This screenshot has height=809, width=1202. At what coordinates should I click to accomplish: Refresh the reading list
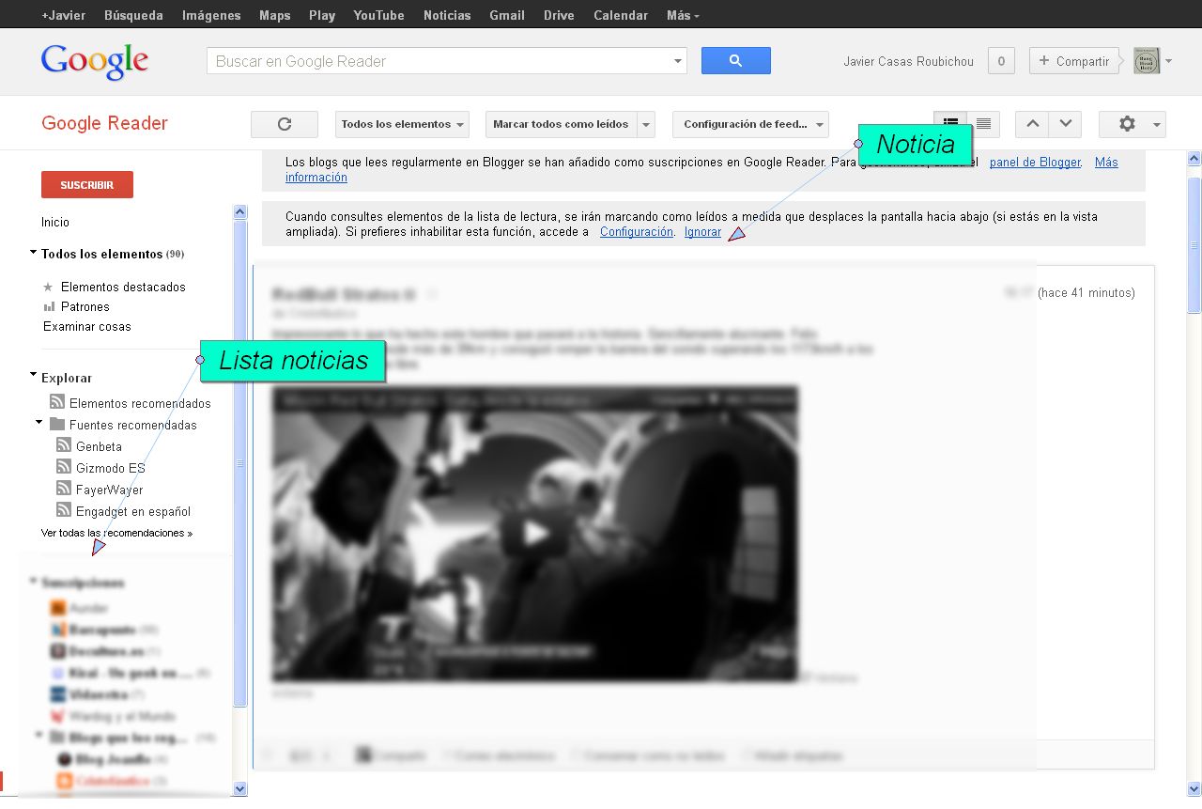coord(285,124)
